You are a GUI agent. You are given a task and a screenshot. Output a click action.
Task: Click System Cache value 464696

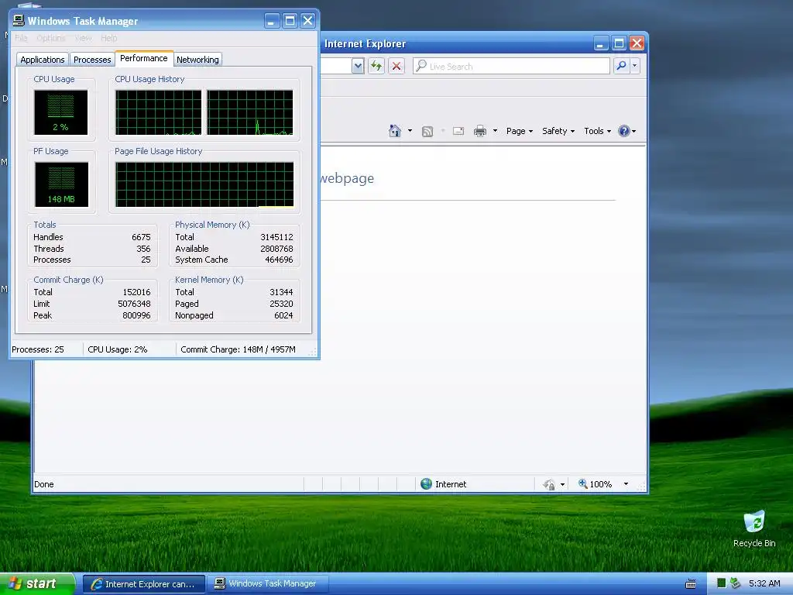click(279, 260)
